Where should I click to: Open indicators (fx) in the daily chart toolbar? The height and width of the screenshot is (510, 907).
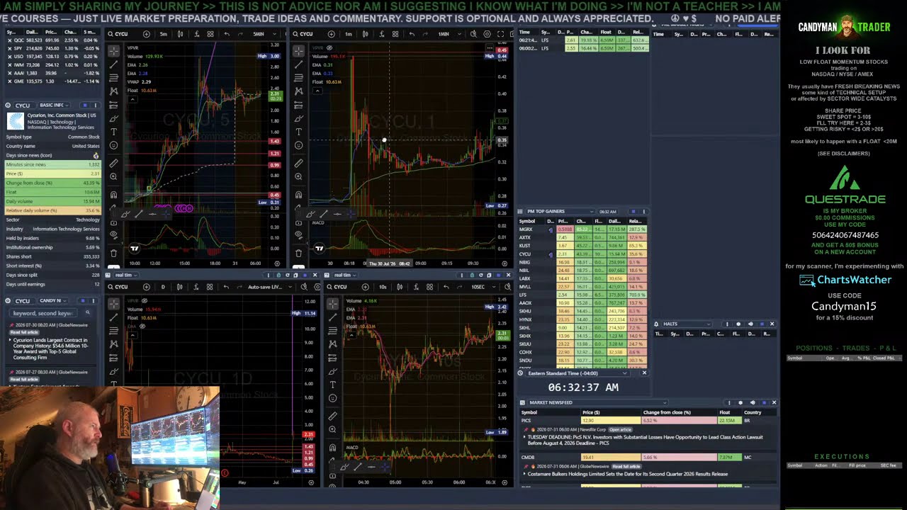(x=195, y=287)
